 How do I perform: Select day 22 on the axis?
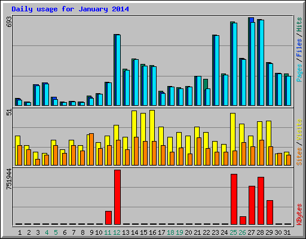click(x=206, y=232)
